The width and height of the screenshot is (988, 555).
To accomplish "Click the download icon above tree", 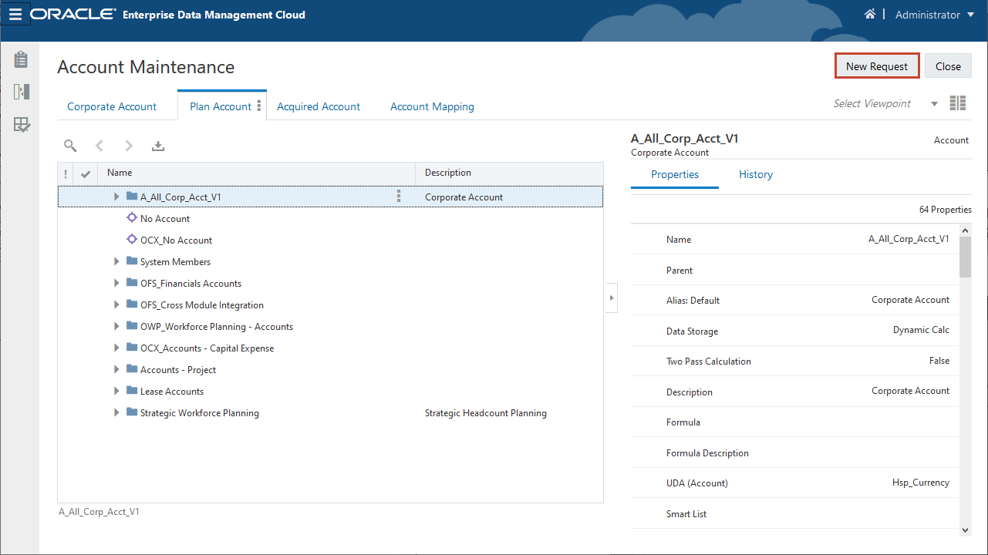I will pos(158,146).
